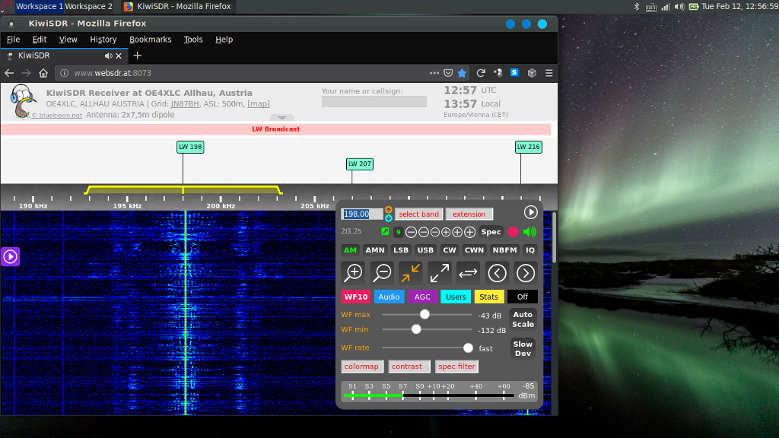Click the frequency input showing 198.00
779x438 pixels.
[x=362, y=214]
